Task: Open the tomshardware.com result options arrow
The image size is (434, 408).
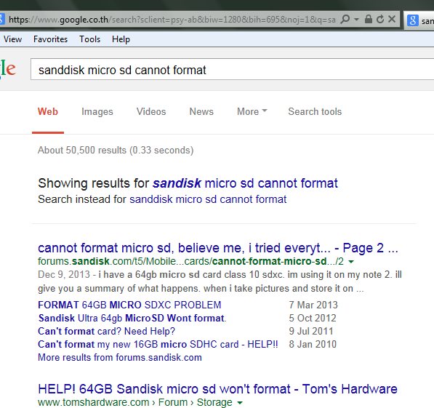Action: coord(240,402)
